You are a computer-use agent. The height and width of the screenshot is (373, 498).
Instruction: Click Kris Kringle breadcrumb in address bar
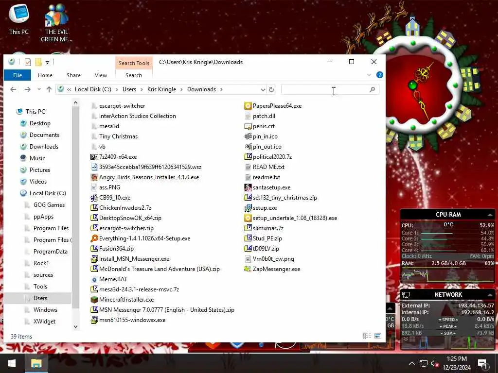(161, 89)
